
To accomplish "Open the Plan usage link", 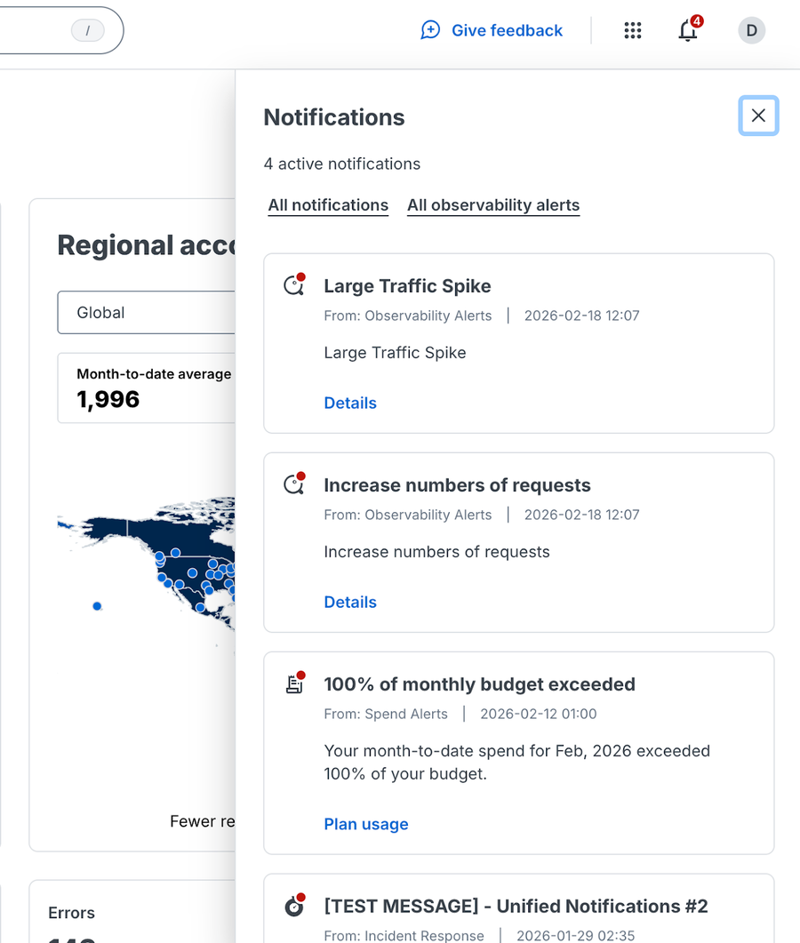I will 366,824.
